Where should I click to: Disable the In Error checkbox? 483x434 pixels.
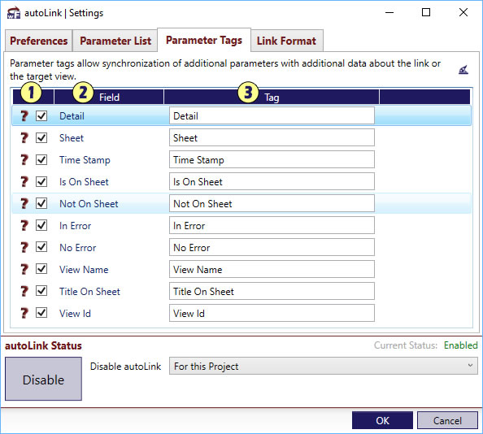click(41, 226)
